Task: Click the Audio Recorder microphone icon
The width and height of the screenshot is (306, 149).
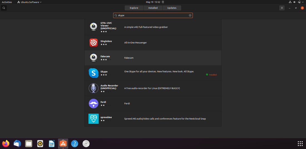Action: [93, 88]
